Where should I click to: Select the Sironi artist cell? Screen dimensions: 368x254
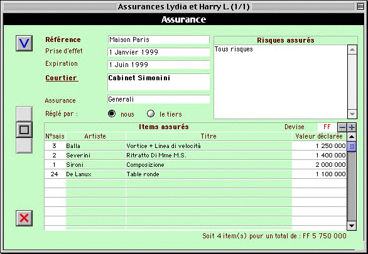pos(95,165)
